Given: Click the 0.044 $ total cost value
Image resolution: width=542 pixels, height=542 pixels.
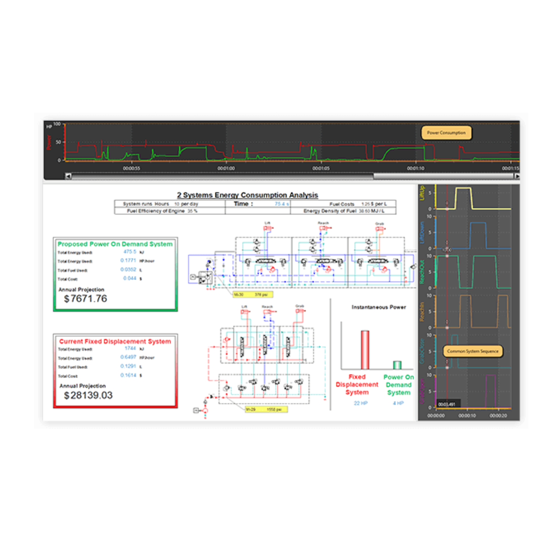Looking at the screenshot, I should (x=130, y=278).
